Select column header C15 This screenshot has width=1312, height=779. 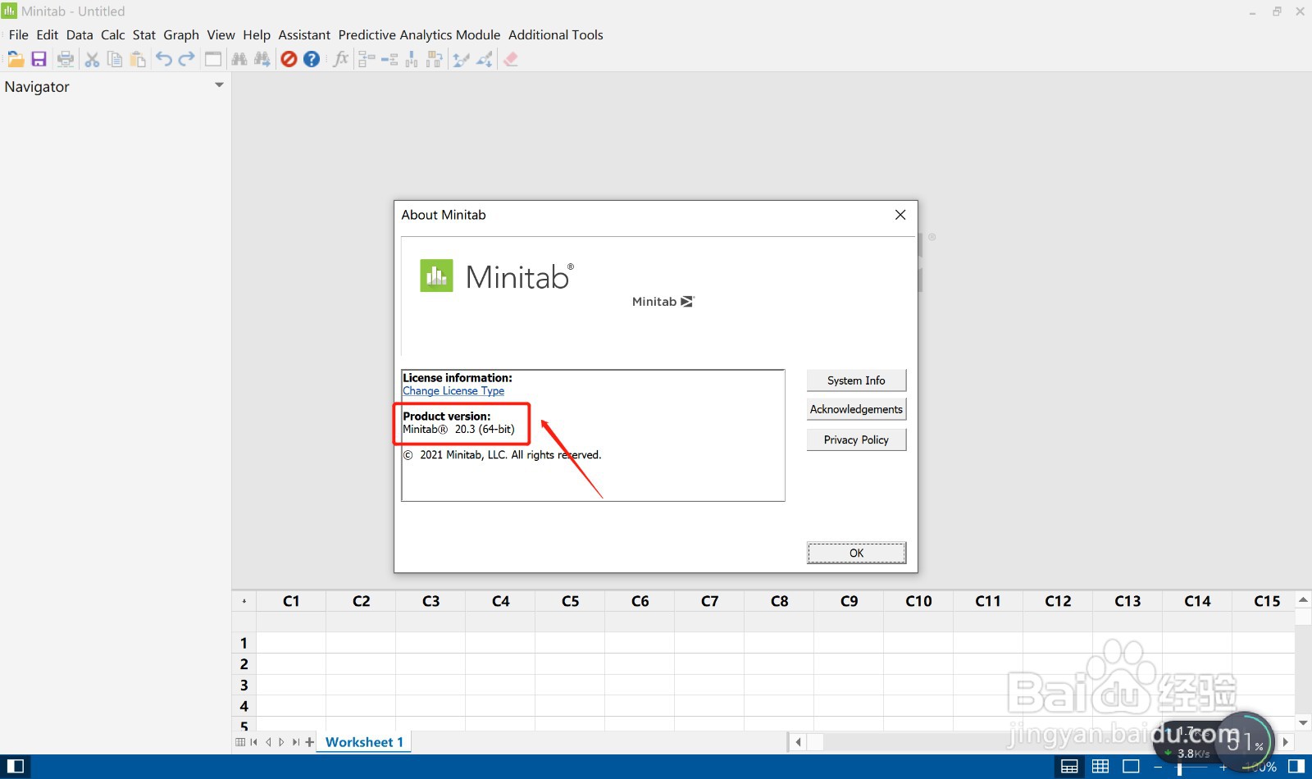tap(1264, 601)
